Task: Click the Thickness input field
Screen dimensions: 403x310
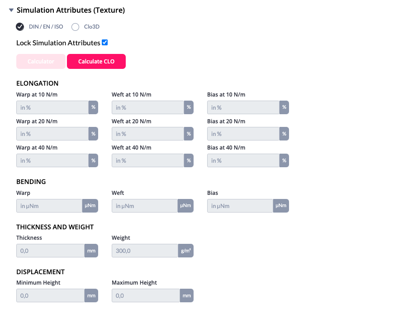Action: click(x=50, y=251)
